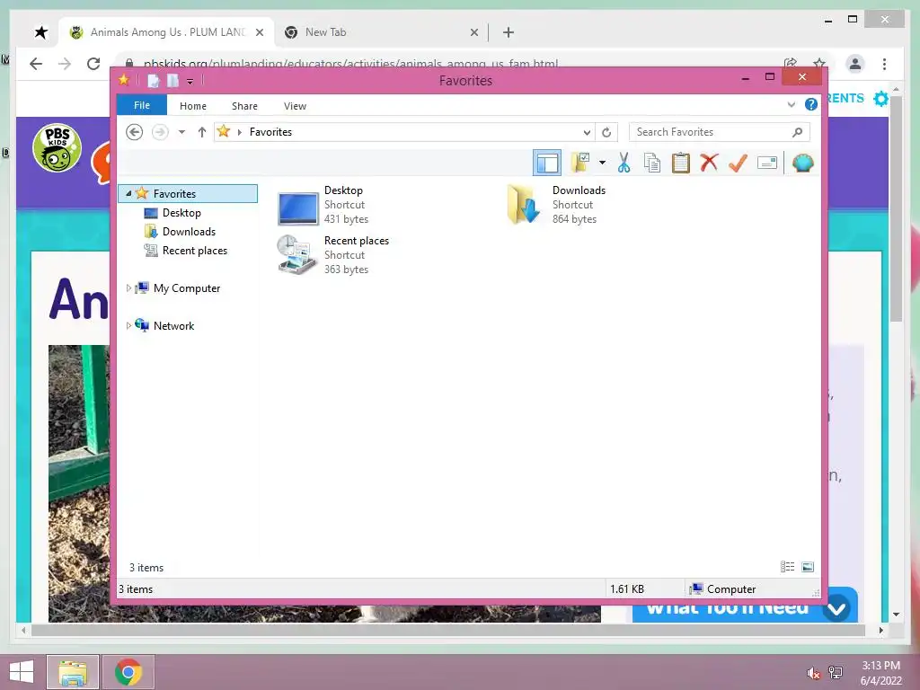
Task: Expand the ribbon with the chevron
Action: [x=791, y=105]
